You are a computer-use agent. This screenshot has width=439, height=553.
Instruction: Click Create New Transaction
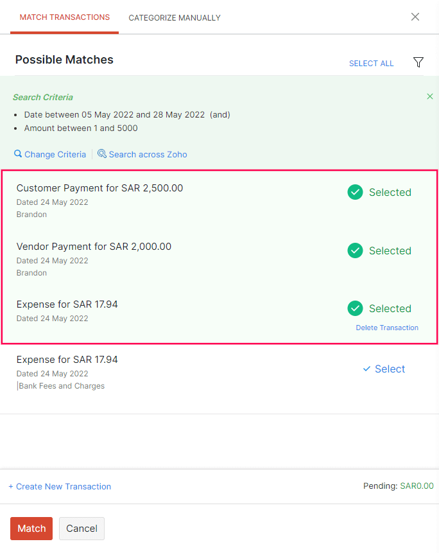60,486
